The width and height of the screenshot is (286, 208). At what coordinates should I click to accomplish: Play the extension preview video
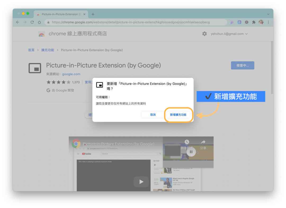point(141,182)
